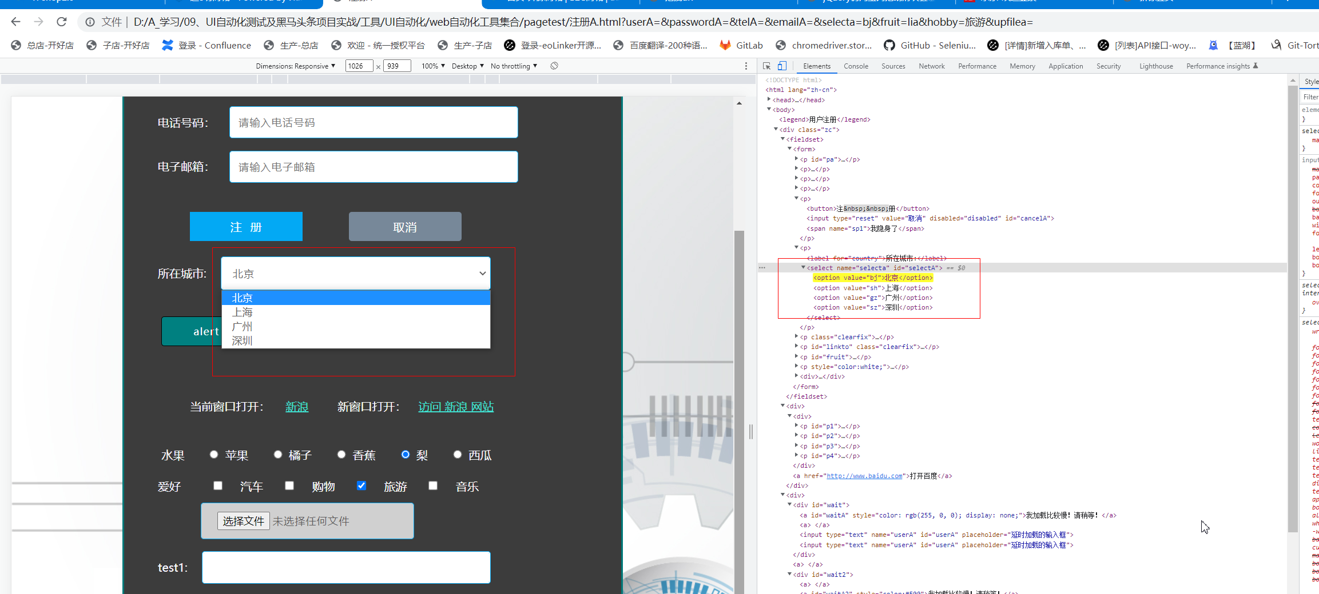Click the browser forward arrow
Image resolution: width=1319 pixels, height=594 pixels.
coord(38,22)
